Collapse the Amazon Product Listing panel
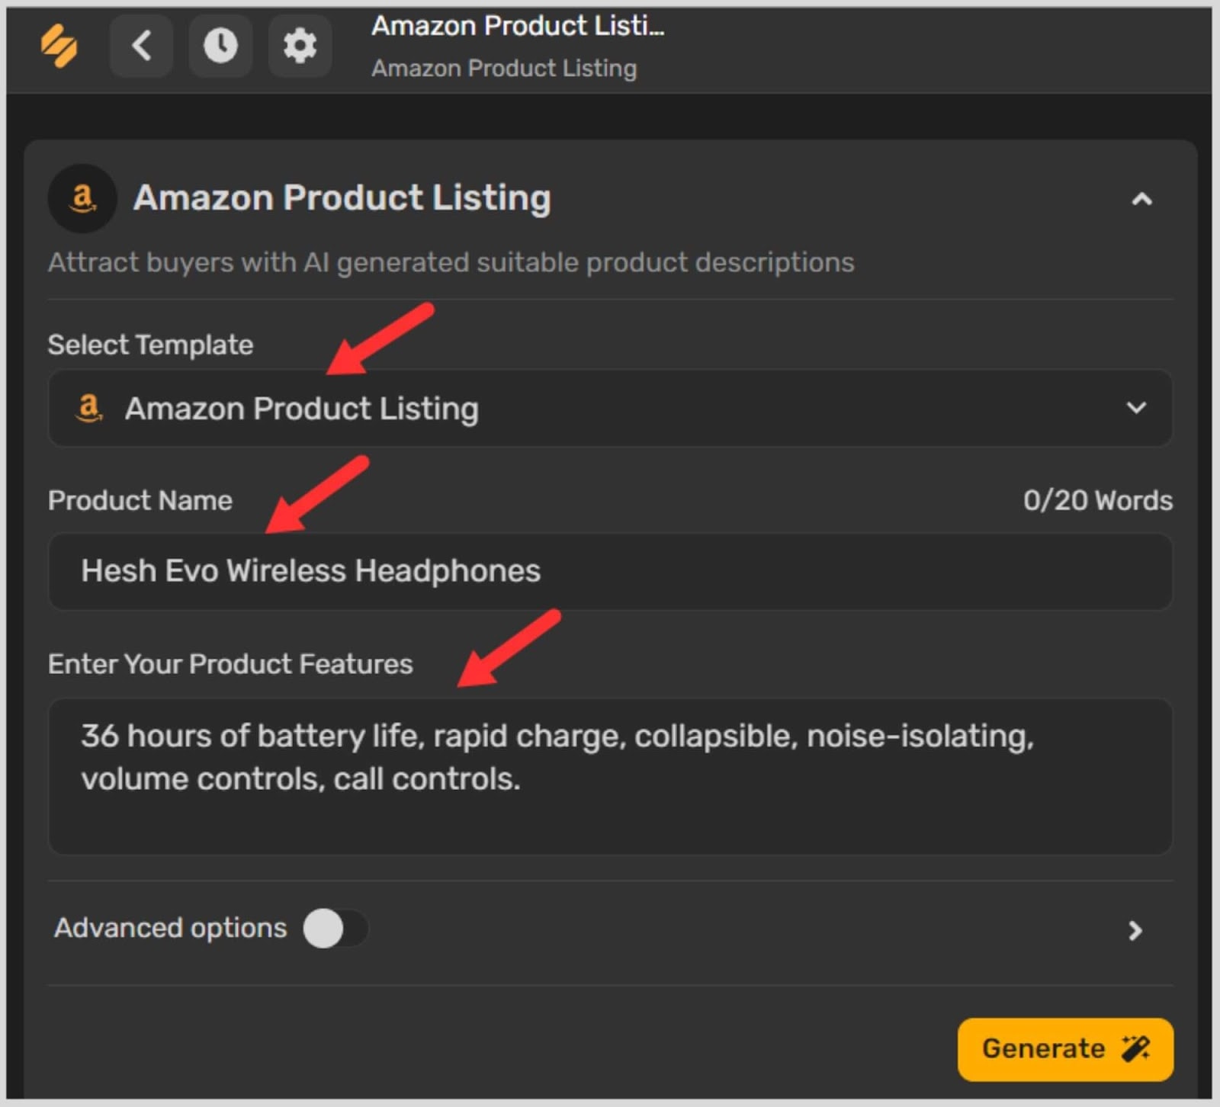This screenshot has height=1107, width=1220. [1141, 200]
